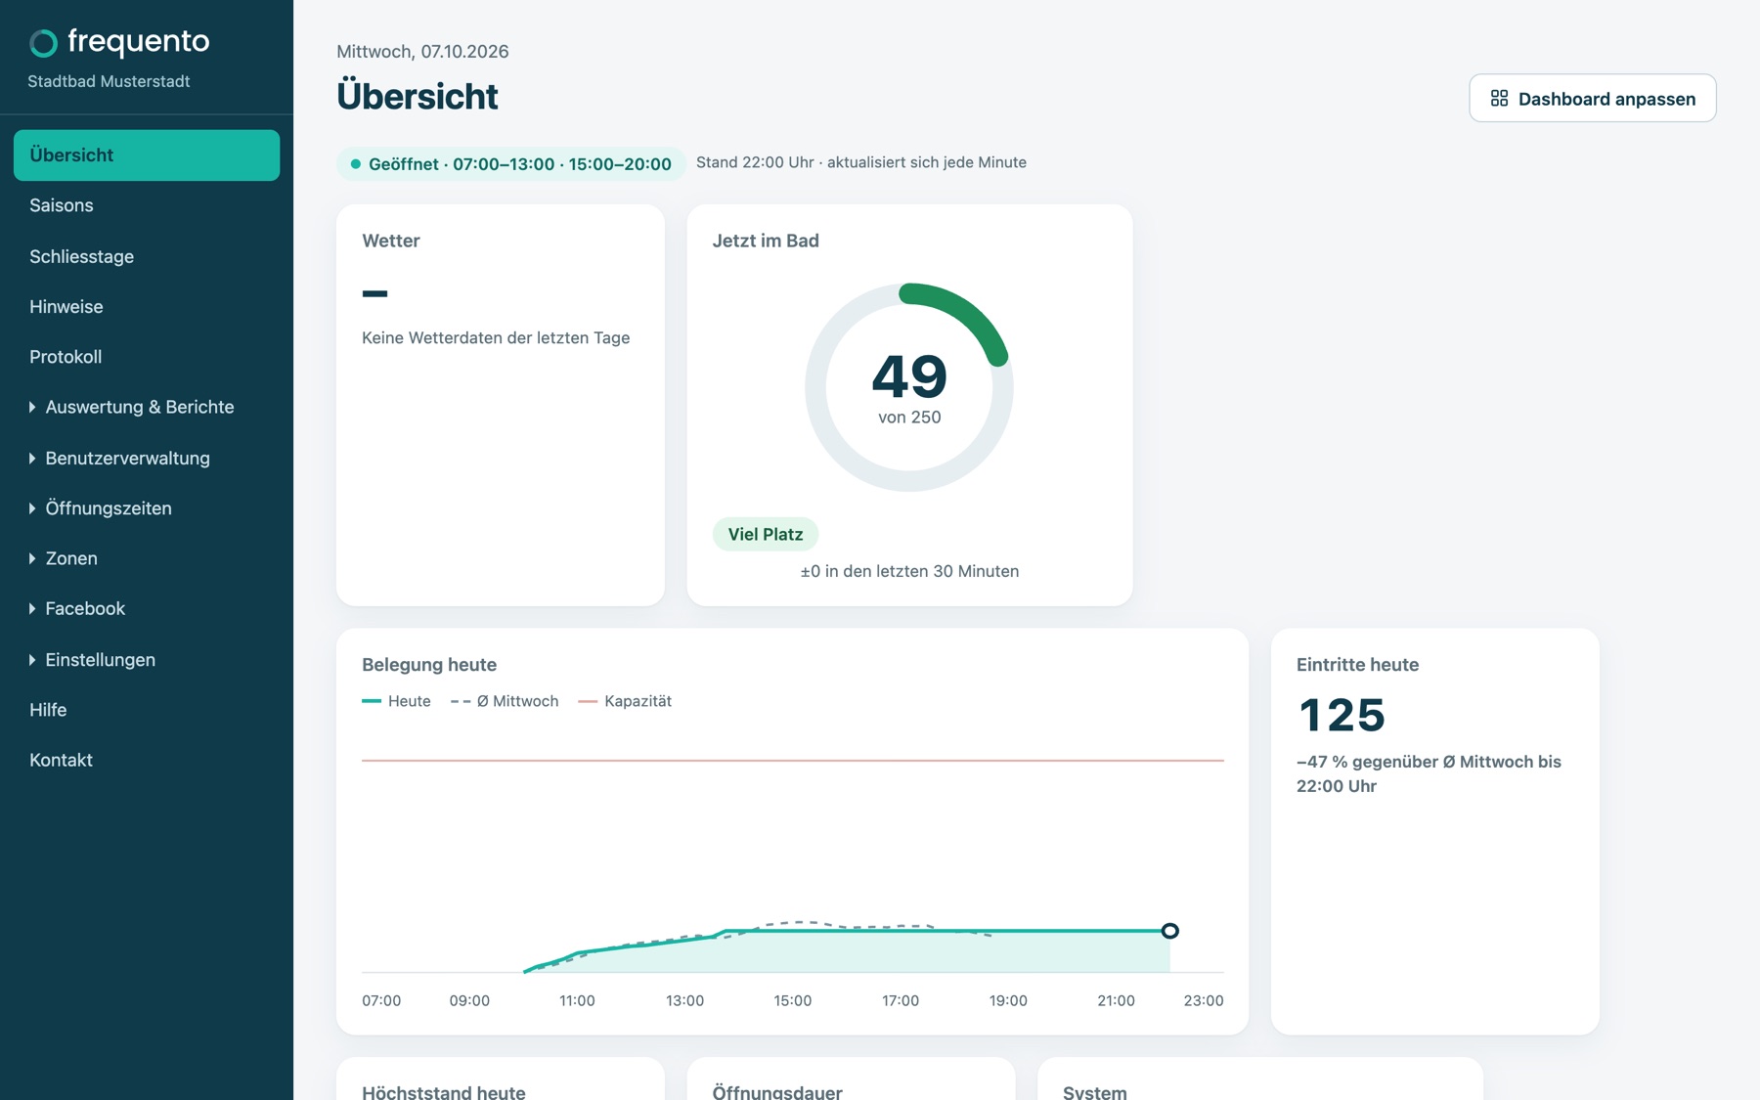Click the current-time marker on the chart
The width and height of the screenshot is (1760, 1100).
coord(1169,931)
